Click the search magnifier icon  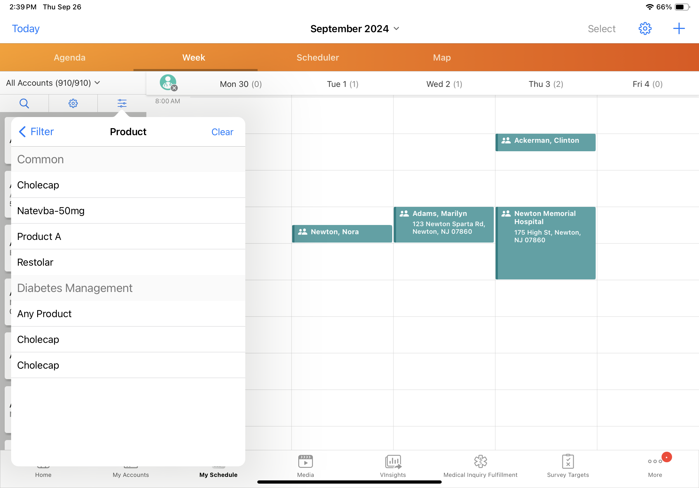[24, 104]
